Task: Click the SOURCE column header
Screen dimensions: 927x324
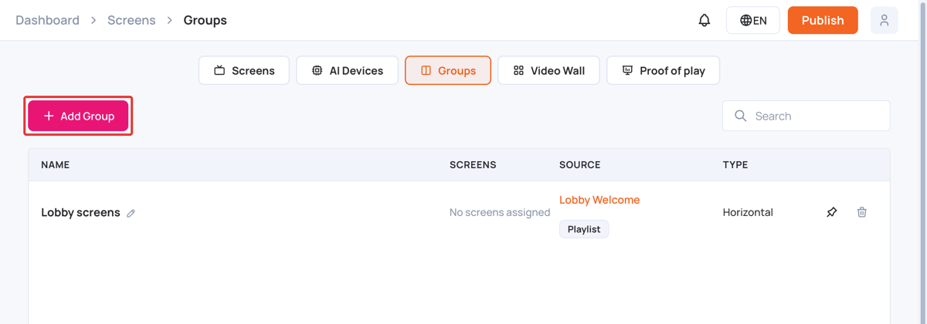Action: tap(579, 164)
